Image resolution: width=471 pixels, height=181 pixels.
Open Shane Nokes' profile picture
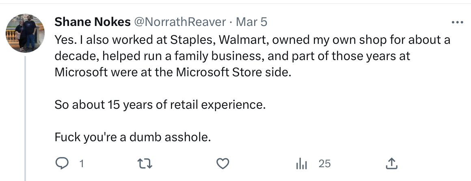coord(25,33)
